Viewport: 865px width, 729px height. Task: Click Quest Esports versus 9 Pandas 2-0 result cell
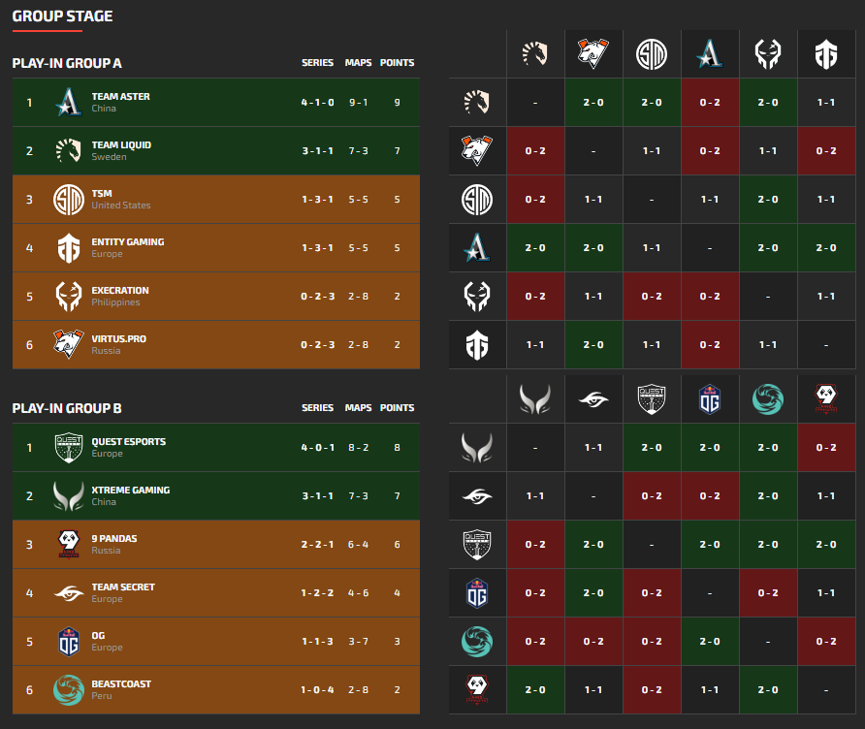click(x=826, y=544)
